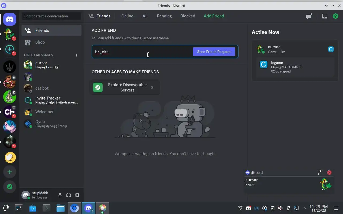Switch to the Online tab
Screen dimensions: 343x214
(127, 16)
